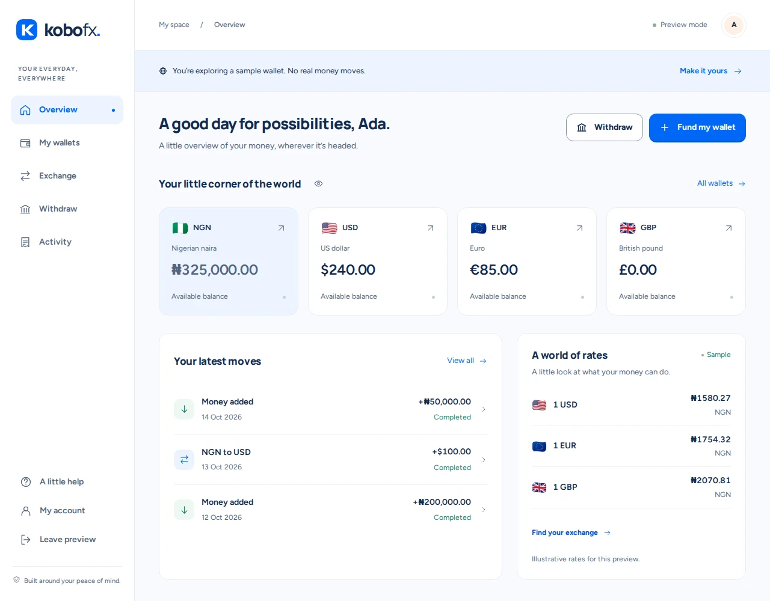Open Overview in the sidebar
Image resolution: width=770 pixels, height=601 pixels.
click(67, 110)
